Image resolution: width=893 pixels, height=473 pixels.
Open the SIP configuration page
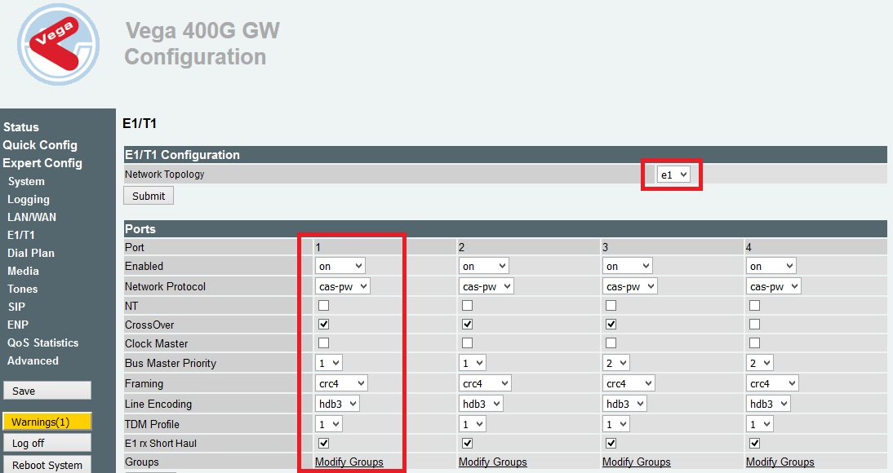(16, 307)
